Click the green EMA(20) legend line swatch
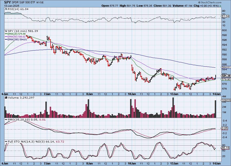The height and width of the screenshot is (166, 231). 6,34
